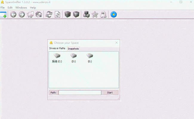
Task: Click the dialog resize grip corner
Action: [x=118, y=99]
